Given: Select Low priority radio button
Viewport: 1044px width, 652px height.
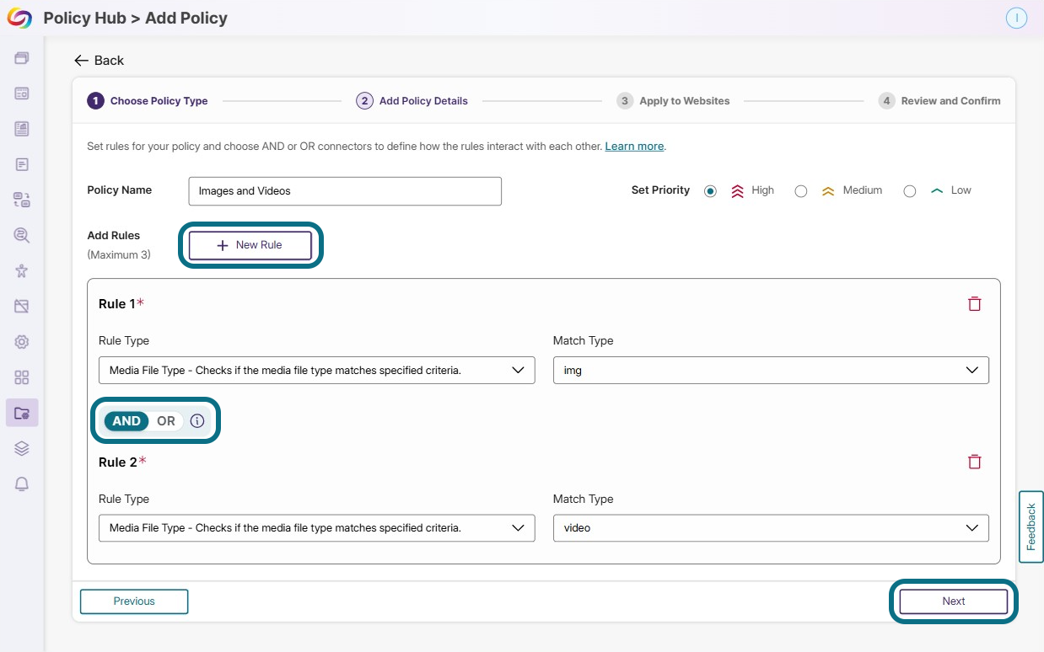Looking at the screenshot, I should point(909,191).
